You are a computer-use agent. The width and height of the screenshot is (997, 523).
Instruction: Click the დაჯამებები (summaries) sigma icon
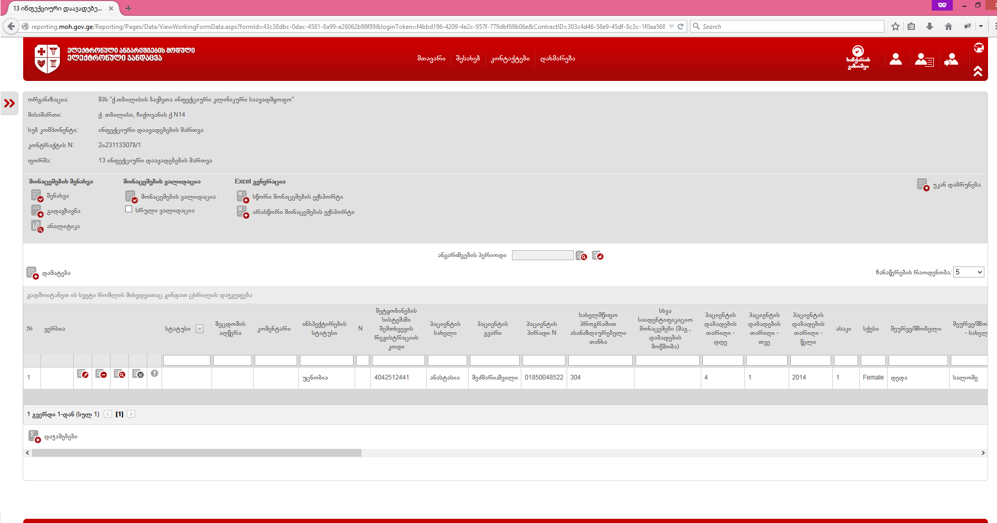tap(34, 436)
